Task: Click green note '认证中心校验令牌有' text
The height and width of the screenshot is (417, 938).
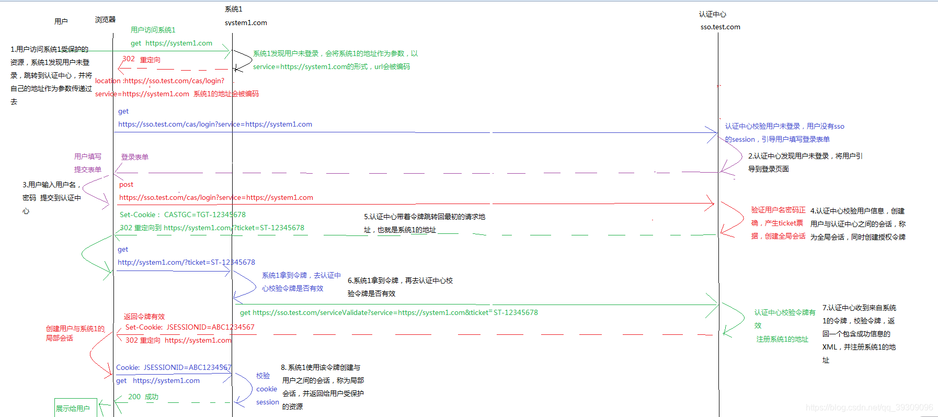Action: [785, 312]
